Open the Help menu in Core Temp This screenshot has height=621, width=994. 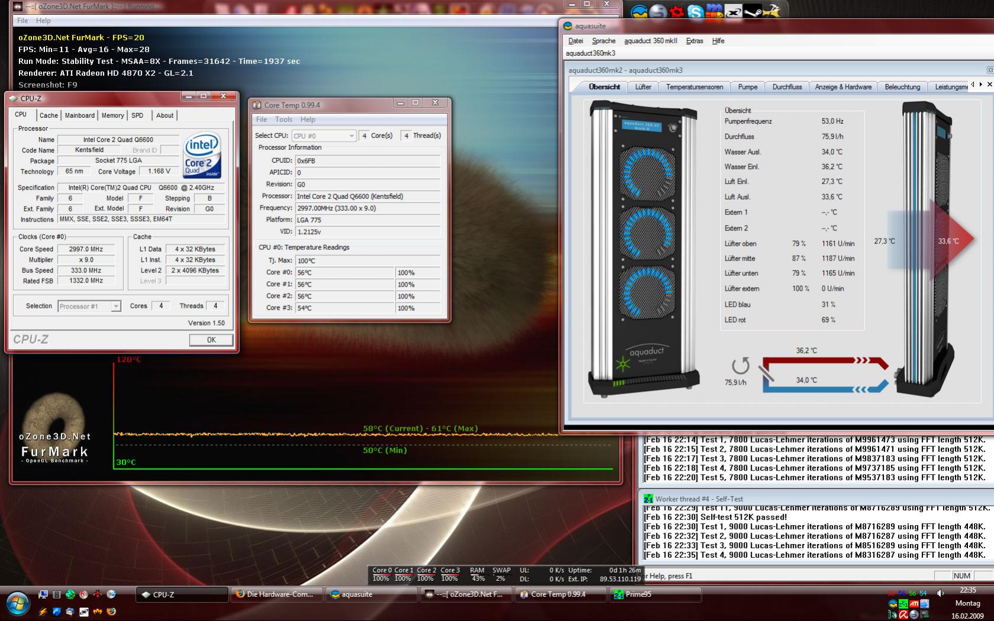pos(308,120)
